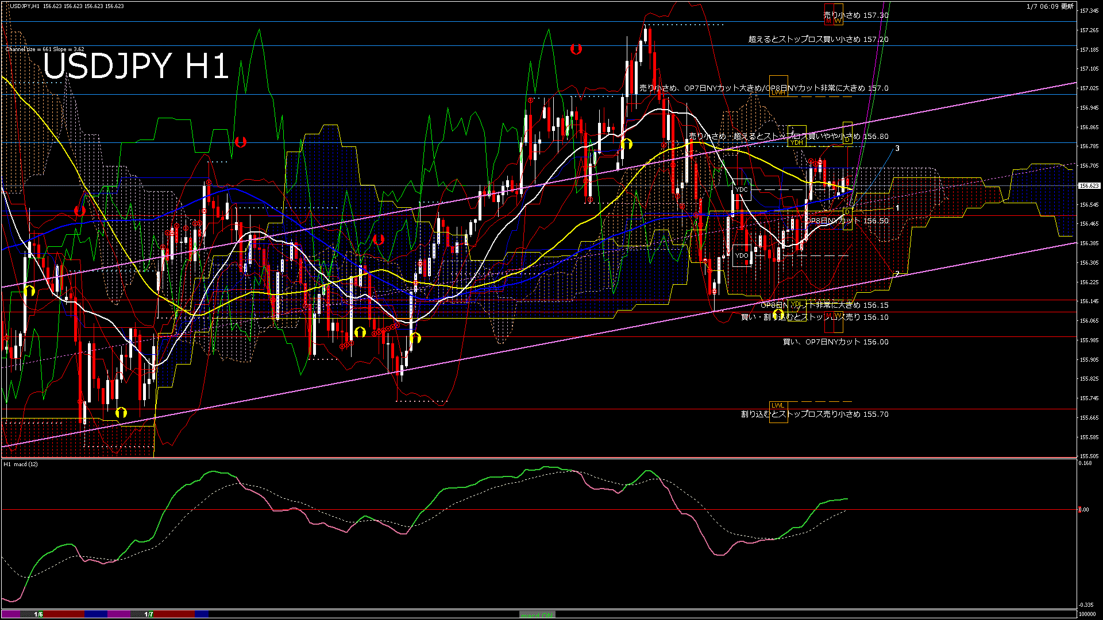Click the H1 macd (12) indicator label
The image size is (1103, 620).
point(21,464)
